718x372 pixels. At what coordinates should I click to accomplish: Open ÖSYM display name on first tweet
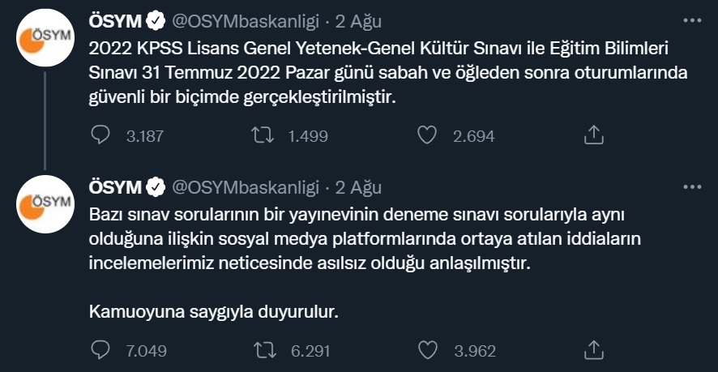115,22
